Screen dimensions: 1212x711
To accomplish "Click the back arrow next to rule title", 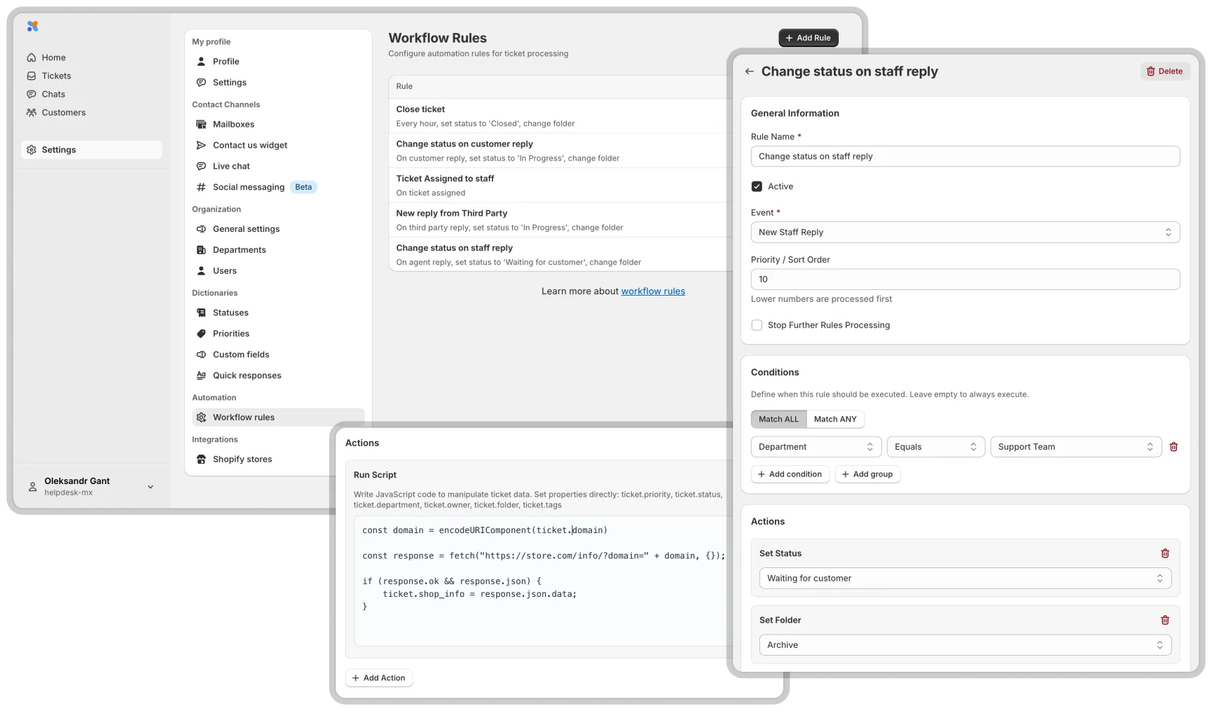I will point(750,71).
